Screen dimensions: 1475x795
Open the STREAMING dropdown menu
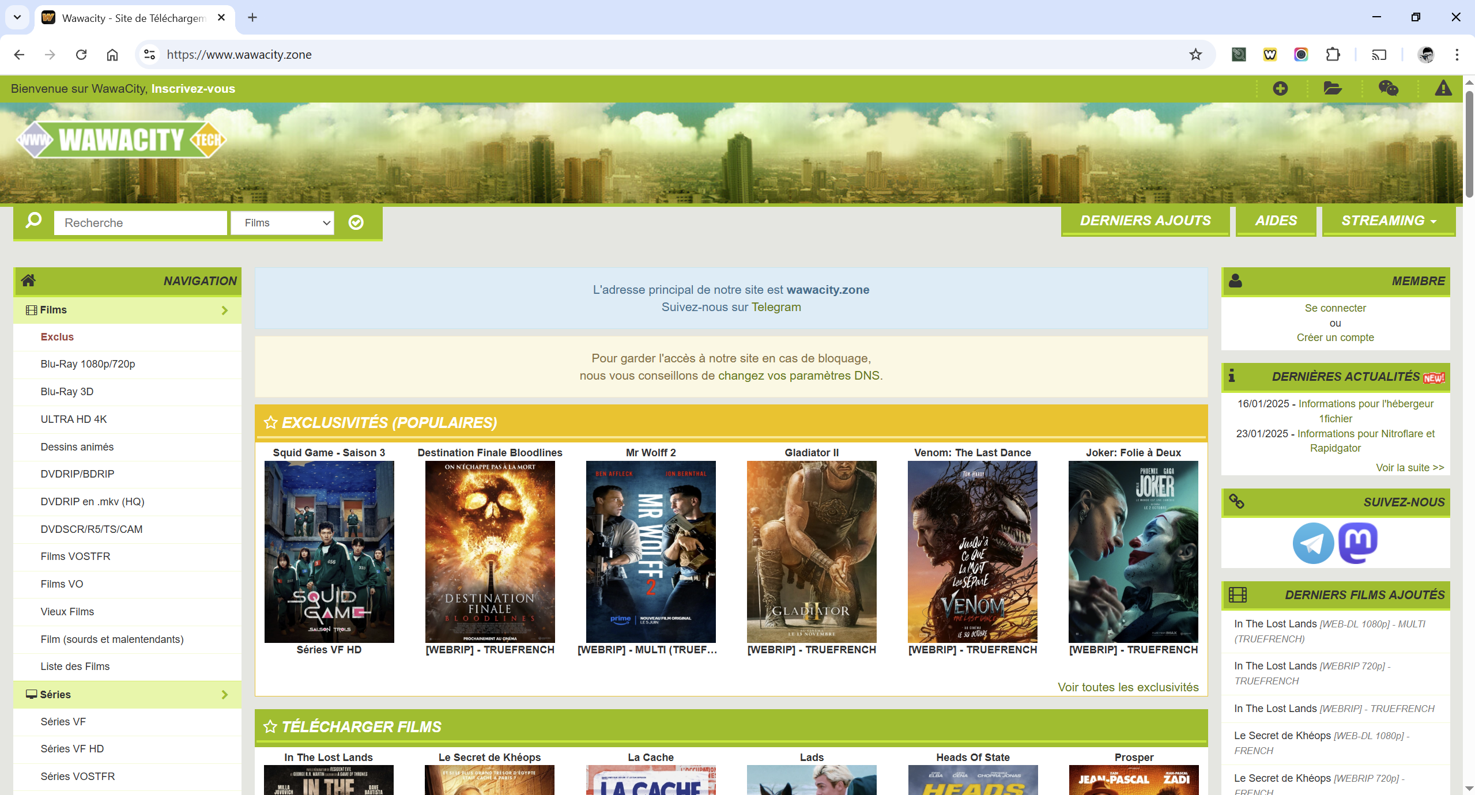point(1389,221)
